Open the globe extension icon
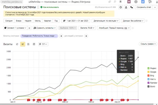Screen dimensions: 158x105 tap(136, 2)
